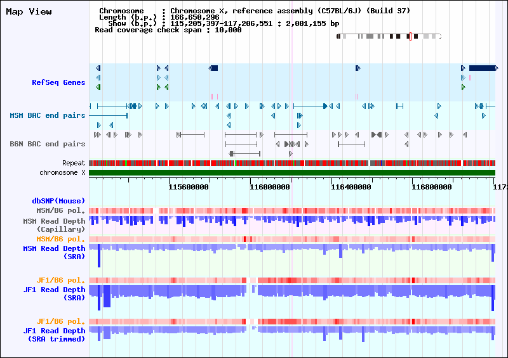Click the 116400000 axis label
The width and height of the screenshot is (508, 358).
(x=351, y=187)
